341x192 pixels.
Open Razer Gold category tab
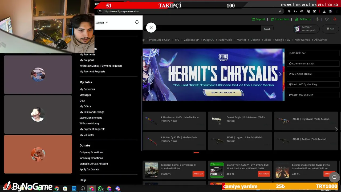[x=225, y=40]
